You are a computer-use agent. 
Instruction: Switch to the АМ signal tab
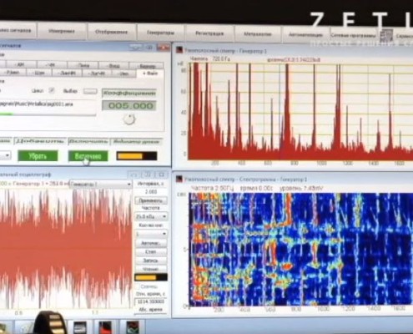20,65
